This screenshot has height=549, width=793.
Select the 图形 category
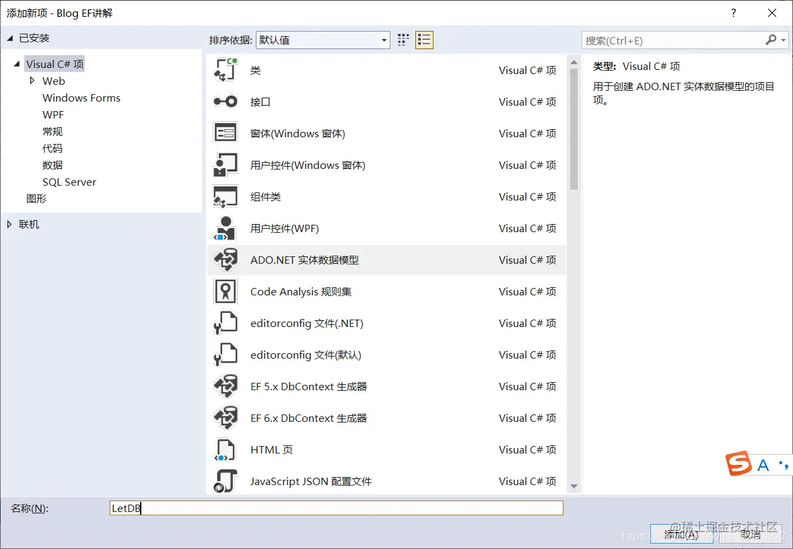tap(36, 198)
